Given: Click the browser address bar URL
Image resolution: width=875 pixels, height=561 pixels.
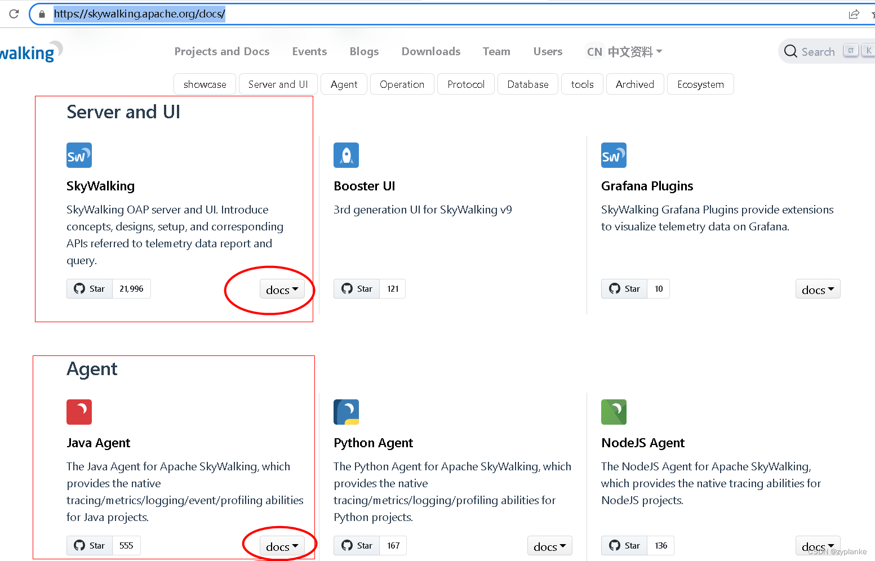Looking at the screenshot, I should coord(140,14).
